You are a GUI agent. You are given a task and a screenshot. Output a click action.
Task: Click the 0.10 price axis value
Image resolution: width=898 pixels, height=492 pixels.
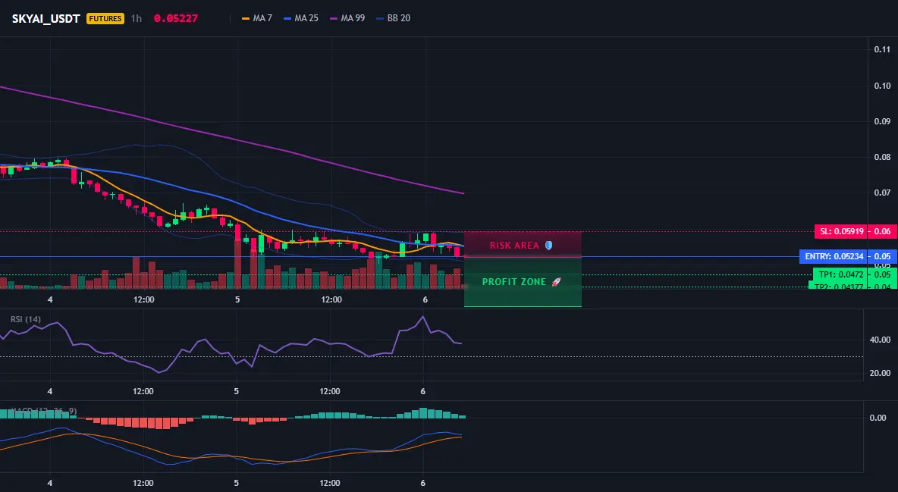(x=882, y=86)
